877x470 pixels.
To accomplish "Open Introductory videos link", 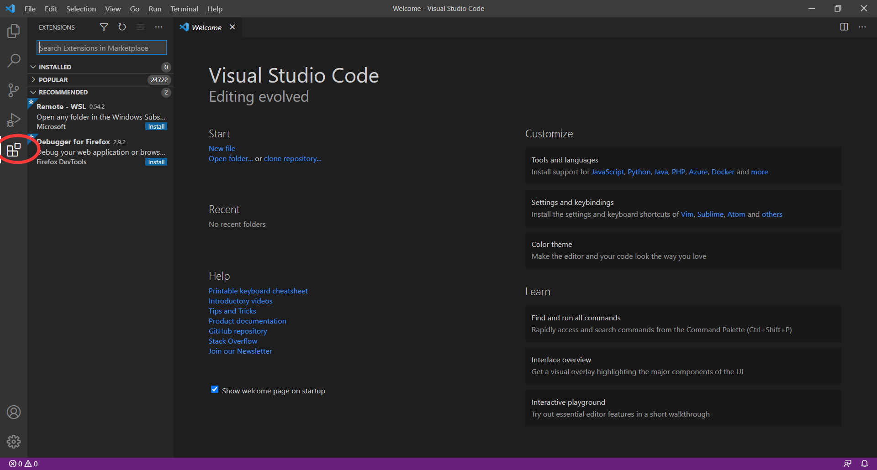I will coord(241,301).
